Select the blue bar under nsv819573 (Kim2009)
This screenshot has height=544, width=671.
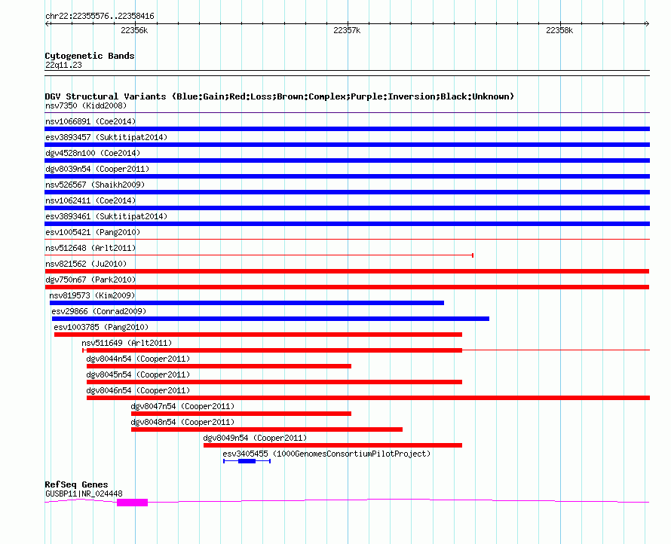tap(247, 303)
